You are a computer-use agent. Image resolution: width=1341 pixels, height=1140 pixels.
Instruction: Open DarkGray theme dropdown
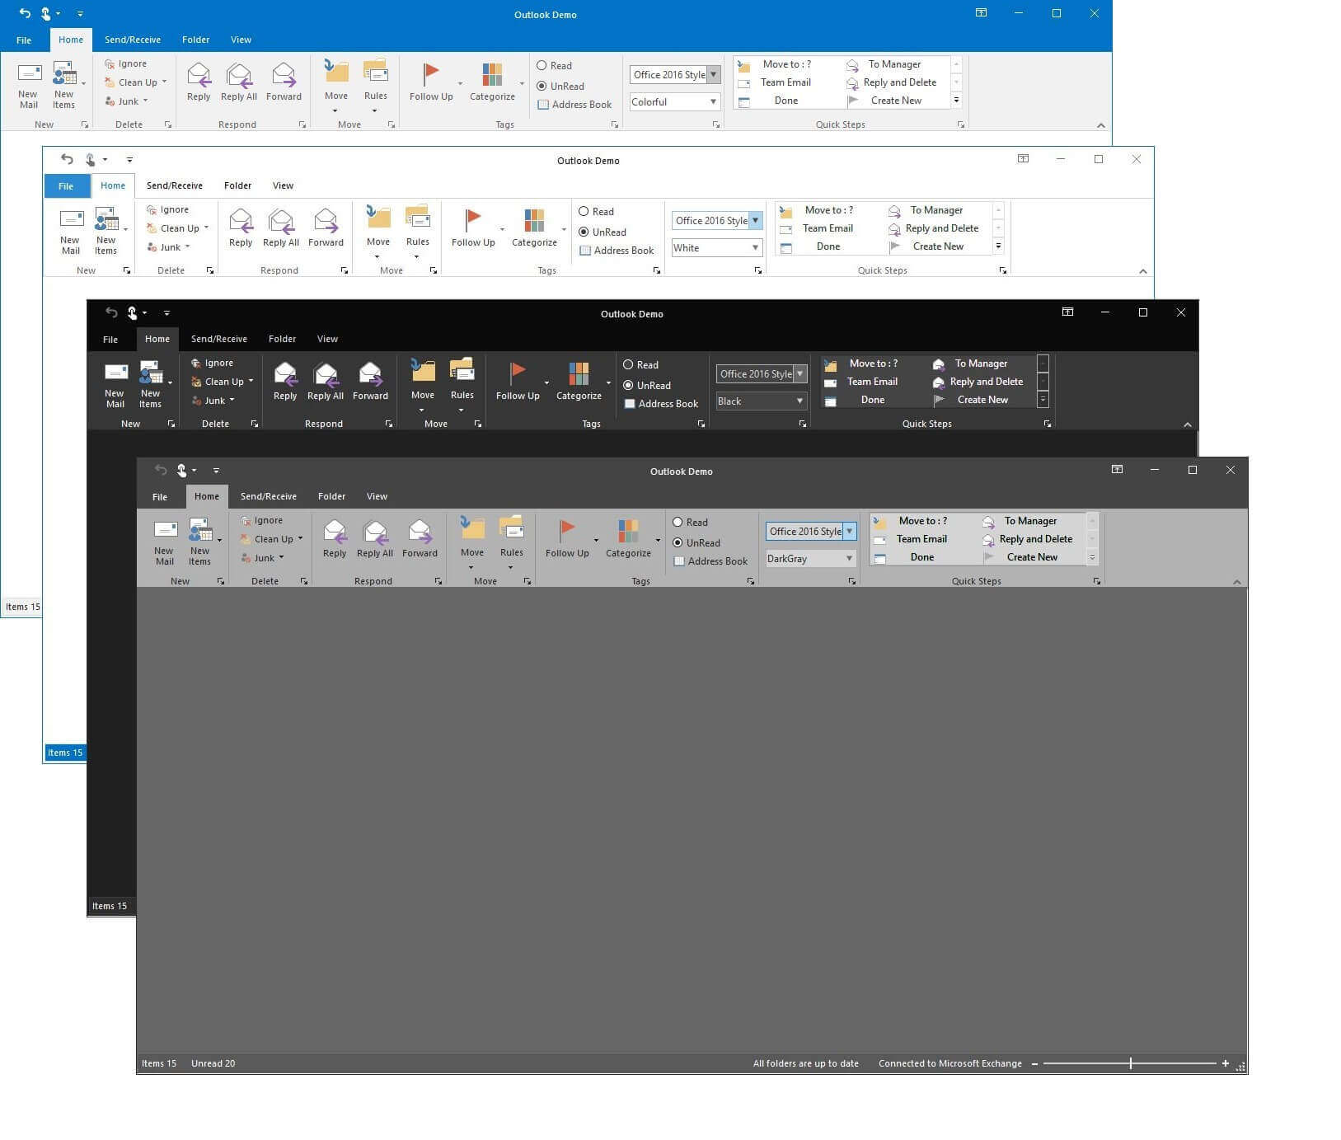[849, 559]
